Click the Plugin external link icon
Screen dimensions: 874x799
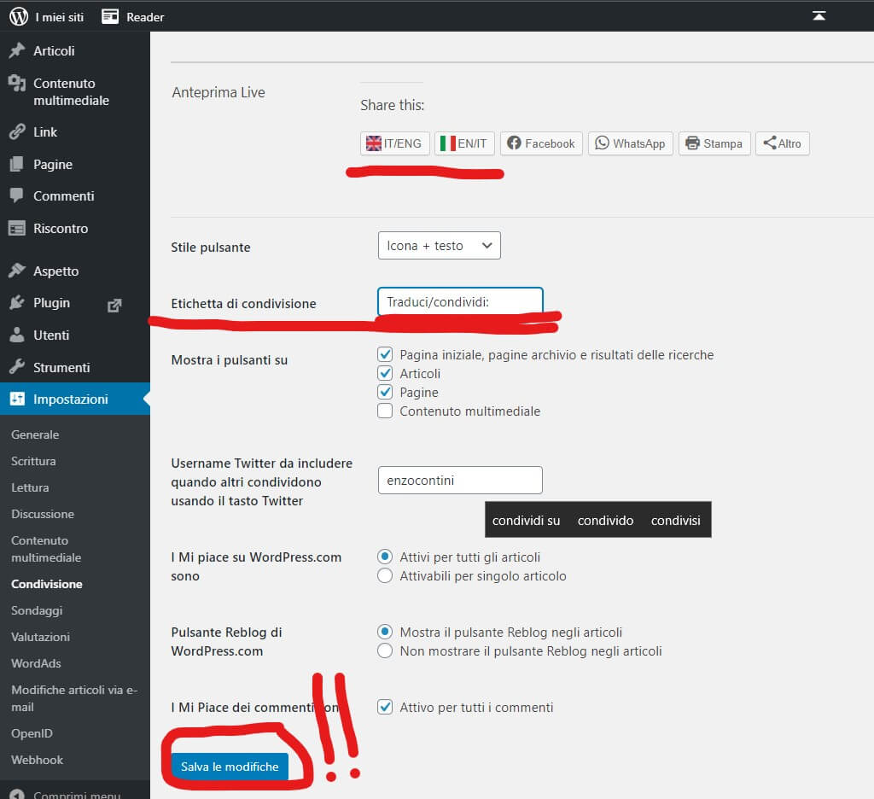click(x=114, y=304)
